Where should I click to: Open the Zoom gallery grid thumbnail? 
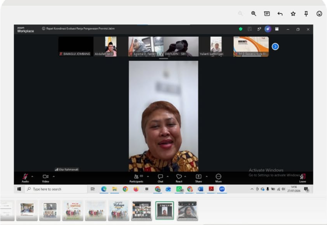point(142,211)
